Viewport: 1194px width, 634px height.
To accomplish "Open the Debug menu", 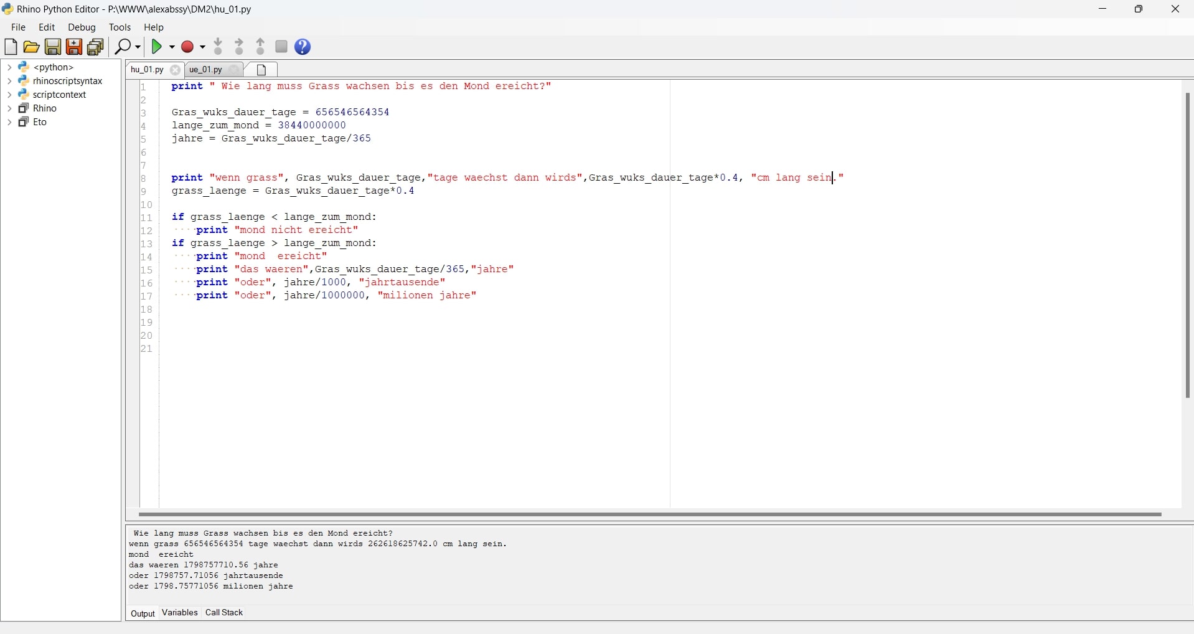I will tap(82, 27).
